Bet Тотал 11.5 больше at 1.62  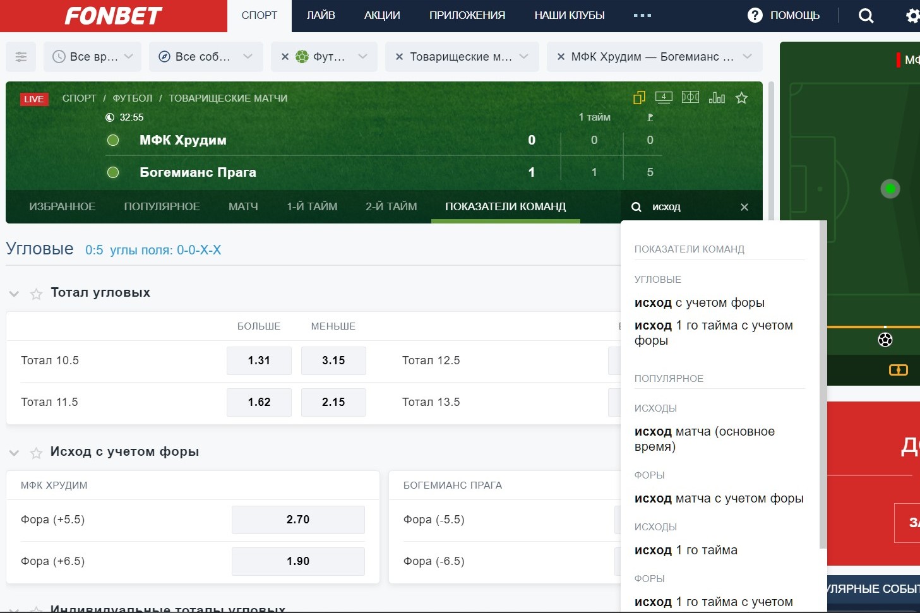tap(259, 402)
